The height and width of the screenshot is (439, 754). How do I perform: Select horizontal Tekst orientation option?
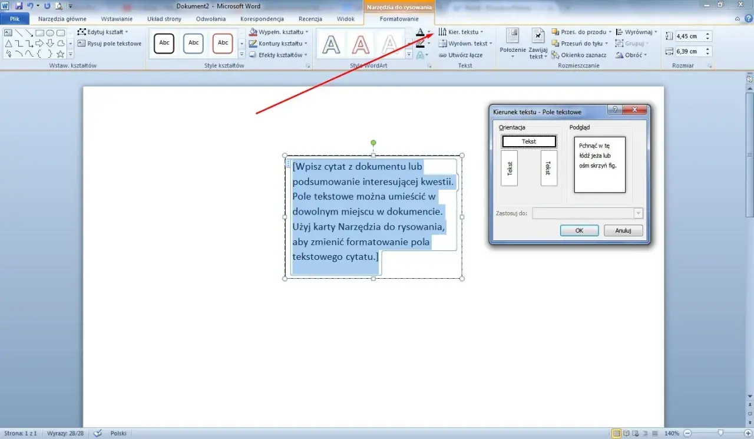point(529,141)
